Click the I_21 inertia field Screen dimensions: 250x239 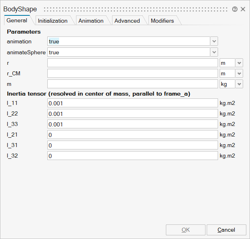point(132,134)
